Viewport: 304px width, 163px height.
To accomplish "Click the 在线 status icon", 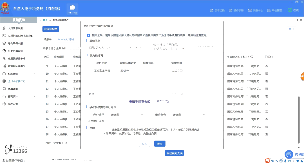I will click(x=290, y=10).
